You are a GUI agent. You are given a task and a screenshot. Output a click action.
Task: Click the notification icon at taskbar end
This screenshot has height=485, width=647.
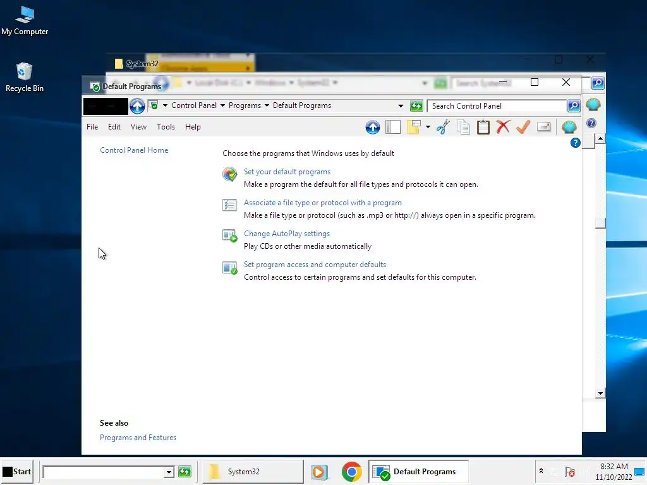640,472
